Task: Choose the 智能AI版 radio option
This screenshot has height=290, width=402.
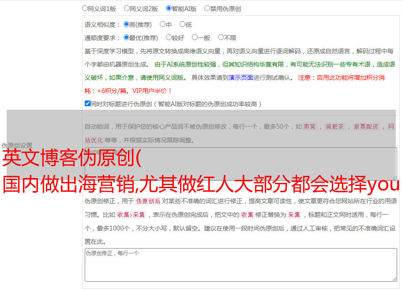Action: pos(169,8)
